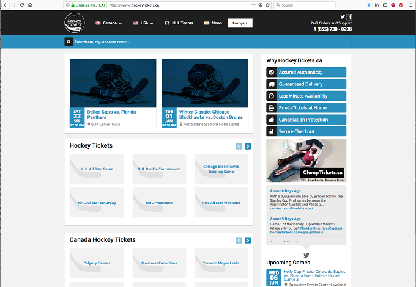Click the Assured Authenticity button
This screenshot has height=287, width=416.
point(306,72)
